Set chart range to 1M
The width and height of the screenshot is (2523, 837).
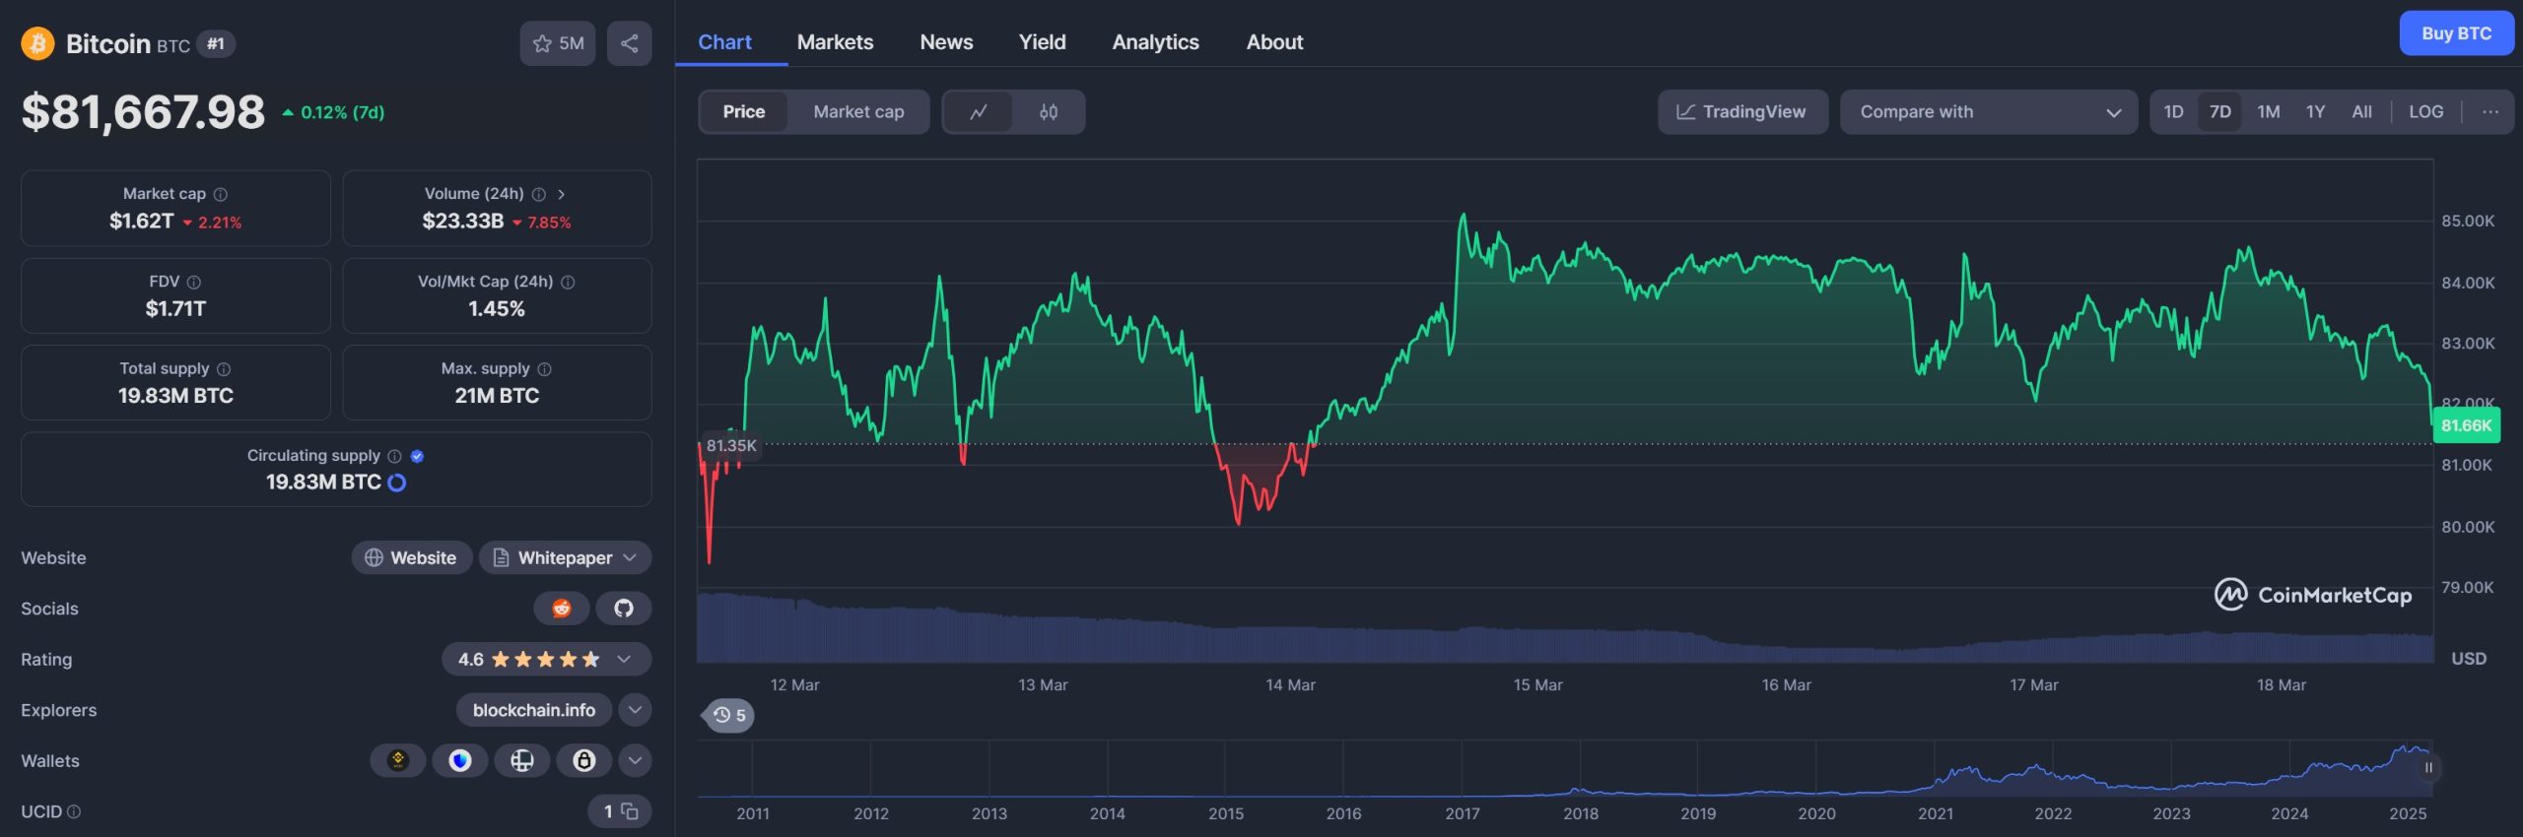(2268, 112)
